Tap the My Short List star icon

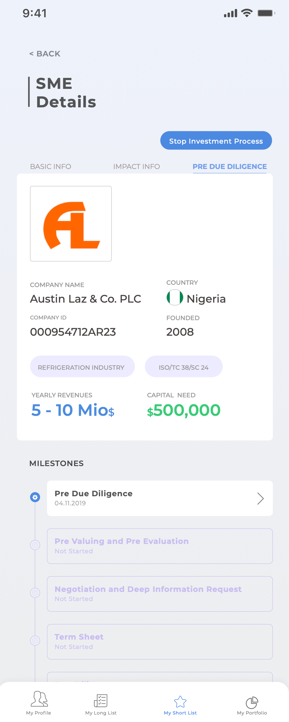(180, 702)
